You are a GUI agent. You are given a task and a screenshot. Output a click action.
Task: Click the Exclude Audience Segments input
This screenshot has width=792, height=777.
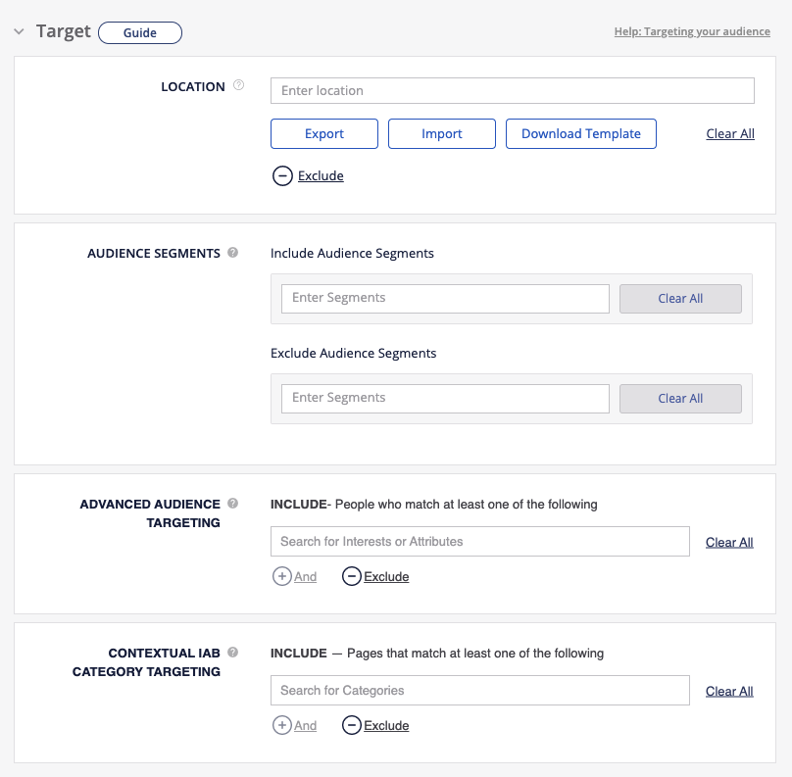click(x=445, y=398)
